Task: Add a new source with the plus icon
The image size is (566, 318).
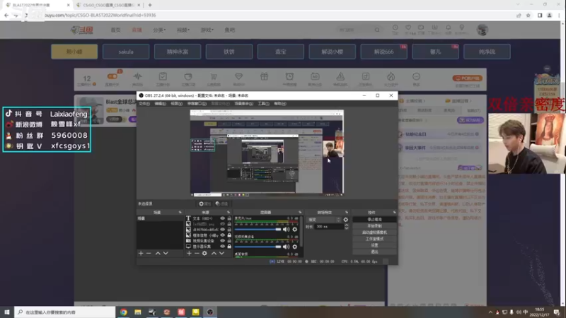Action: tap(189, 254)
